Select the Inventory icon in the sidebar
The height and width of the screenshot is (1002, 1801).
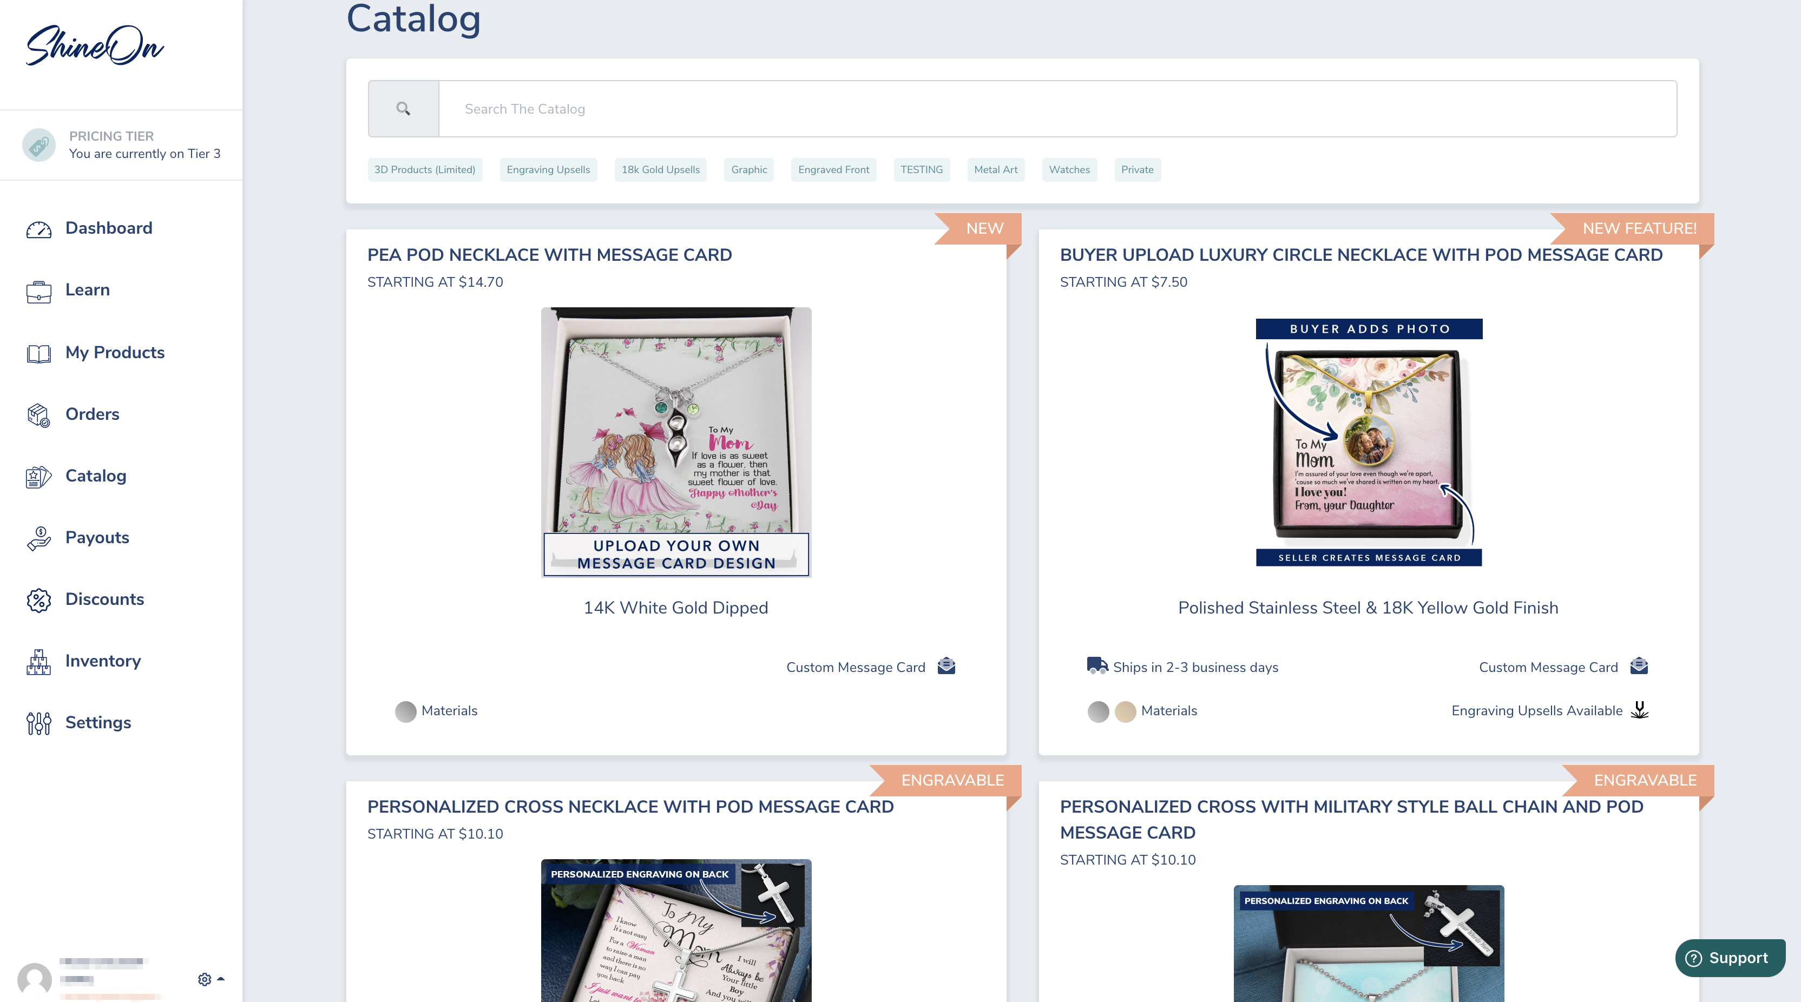[38, 662]
